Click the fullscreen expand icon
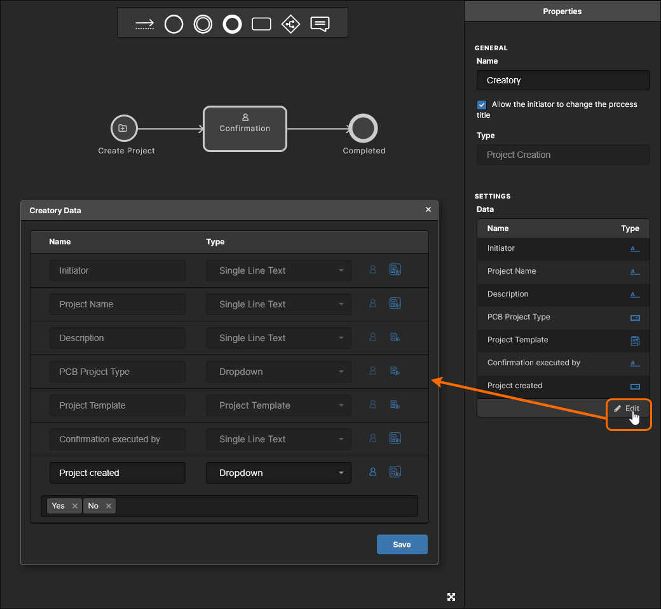661x609 pixels. (x=451, y=596)
